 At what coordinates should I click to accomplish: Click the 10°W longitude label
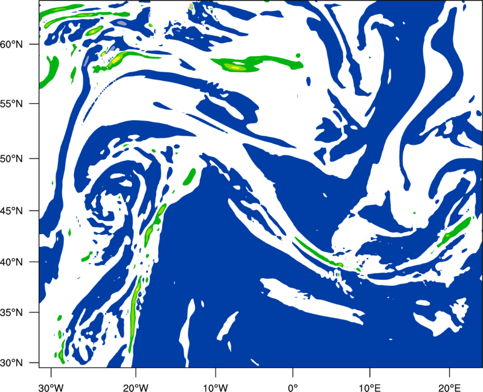click(216, 387)
